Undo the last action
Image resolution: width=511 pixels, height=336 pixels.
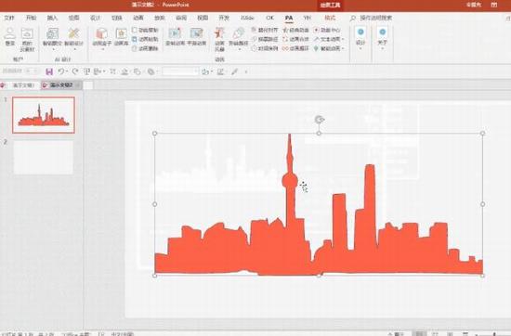click(x=60, y=71)
